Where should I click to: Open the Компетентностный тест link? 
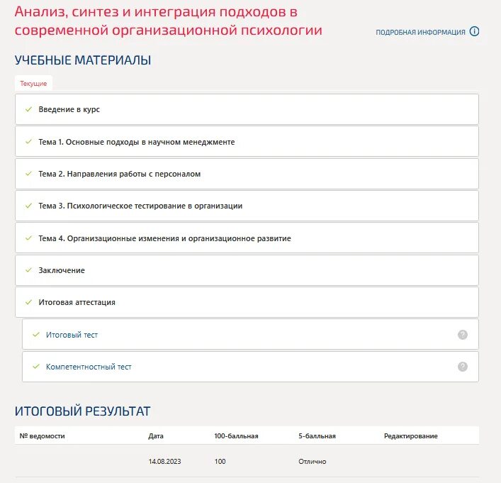[x=89, y=367]
